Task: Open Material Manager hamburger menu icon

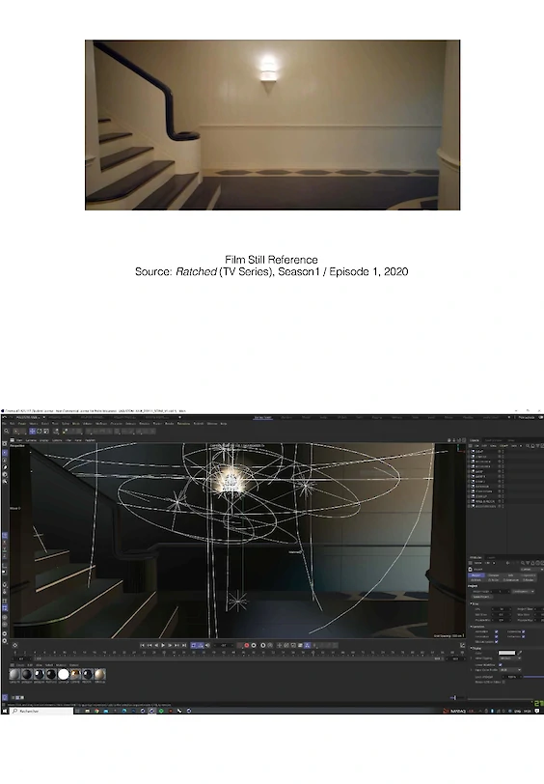Action: [12, 665]
